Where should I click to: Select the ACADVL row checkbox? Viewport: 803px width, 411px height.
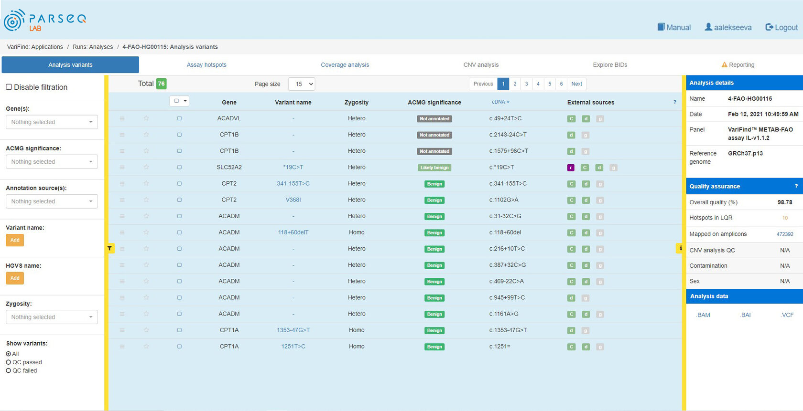(x=179, y=118)
